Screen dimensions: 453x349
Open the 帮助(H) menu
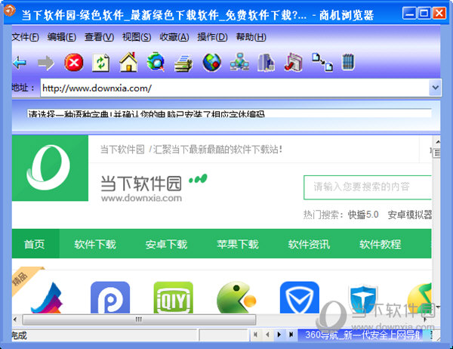[x=251, y=37]
